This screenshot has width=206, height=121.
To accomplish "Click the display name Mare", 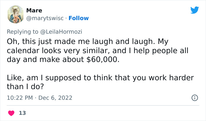I will 34,11.
